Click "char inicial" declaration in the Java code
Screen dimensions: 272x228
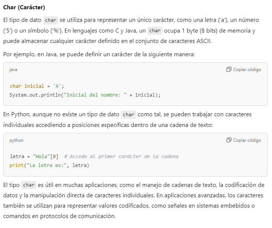pyautogui.click(x=27, y=86)
